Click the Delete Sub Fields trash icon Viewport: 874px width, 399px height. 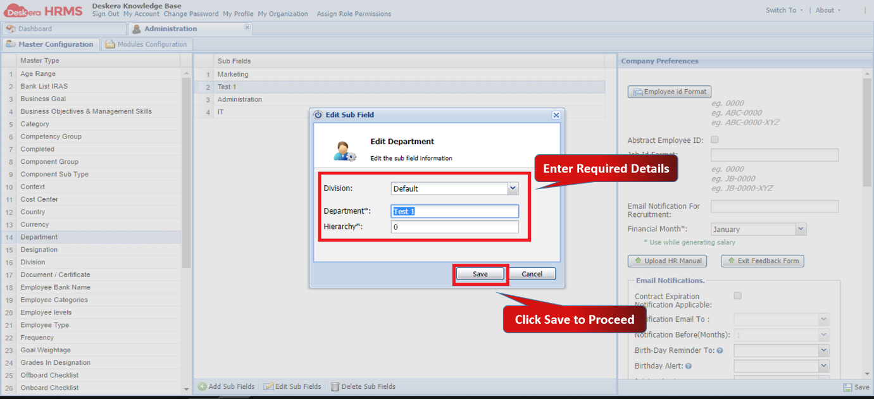(x=335, y=386)
